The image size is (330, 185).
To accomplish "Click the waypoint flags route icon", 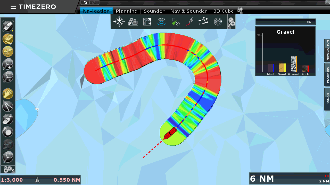I will pyautogui.click(x=204, y=22).
